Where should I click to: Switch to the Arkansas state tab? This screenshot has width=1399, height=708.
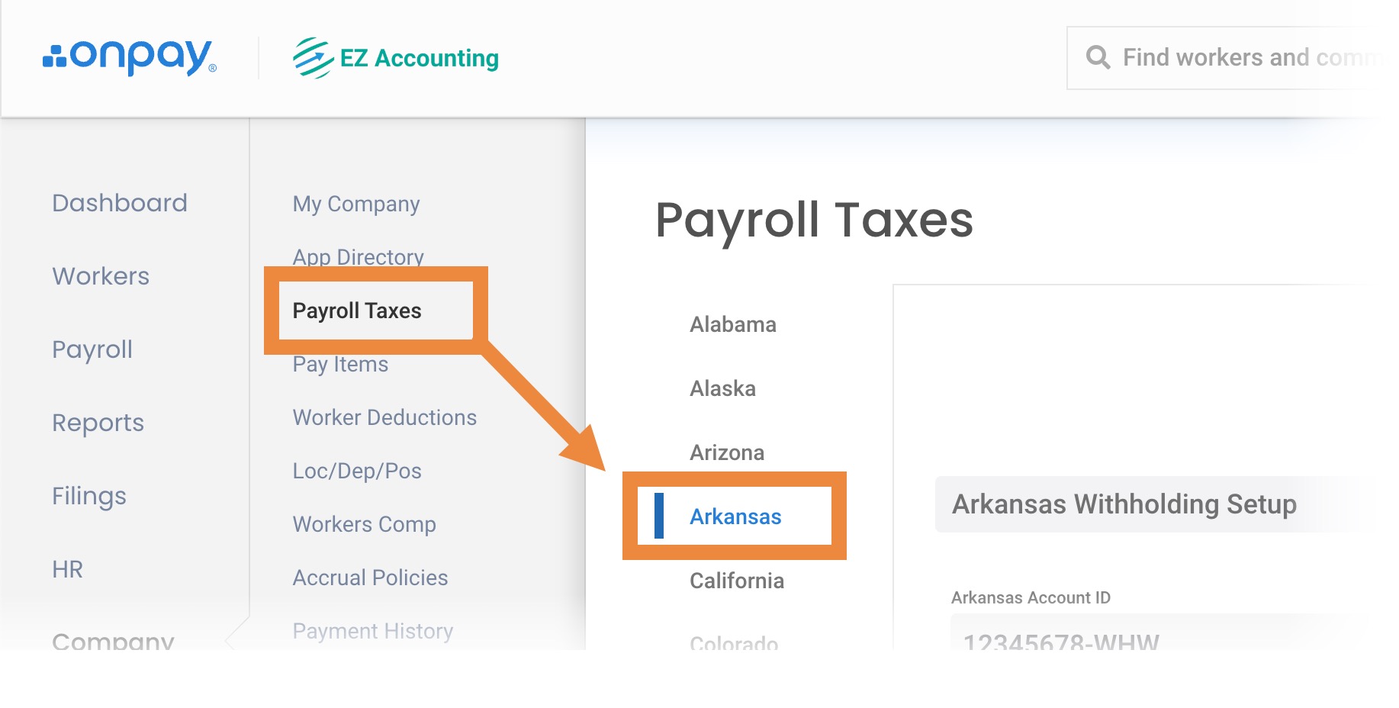(x=735, y=517)
